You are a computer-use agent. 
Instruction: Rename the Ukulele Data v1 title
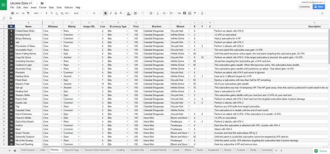(x=21, y=3)
